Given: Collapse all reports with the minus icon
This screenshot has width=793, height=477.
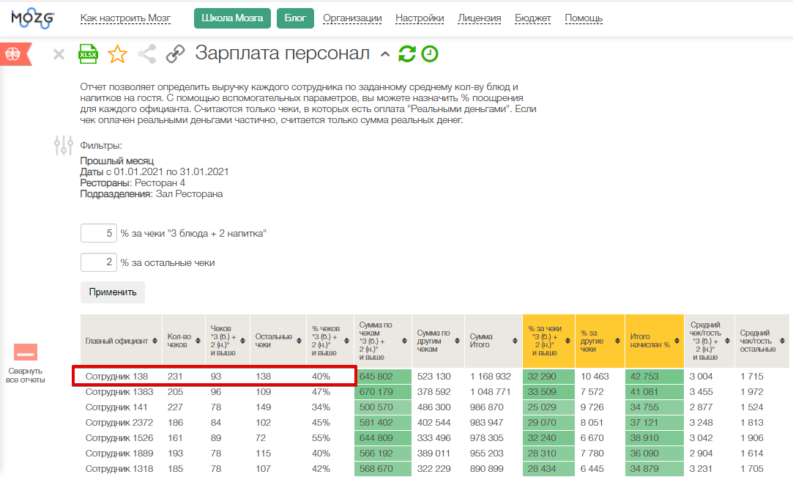Looking at the screenshot, I should tap(26, 352).
